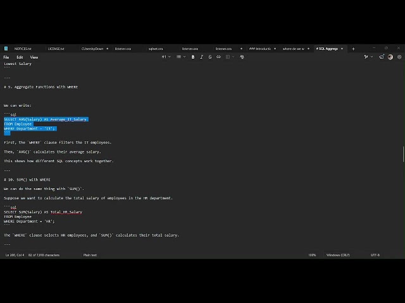Switch to the 'where do we w' tab
Image resolution: width=405 pixels, height=303 pixels.
pyautogui.click(x=294, y=49)
